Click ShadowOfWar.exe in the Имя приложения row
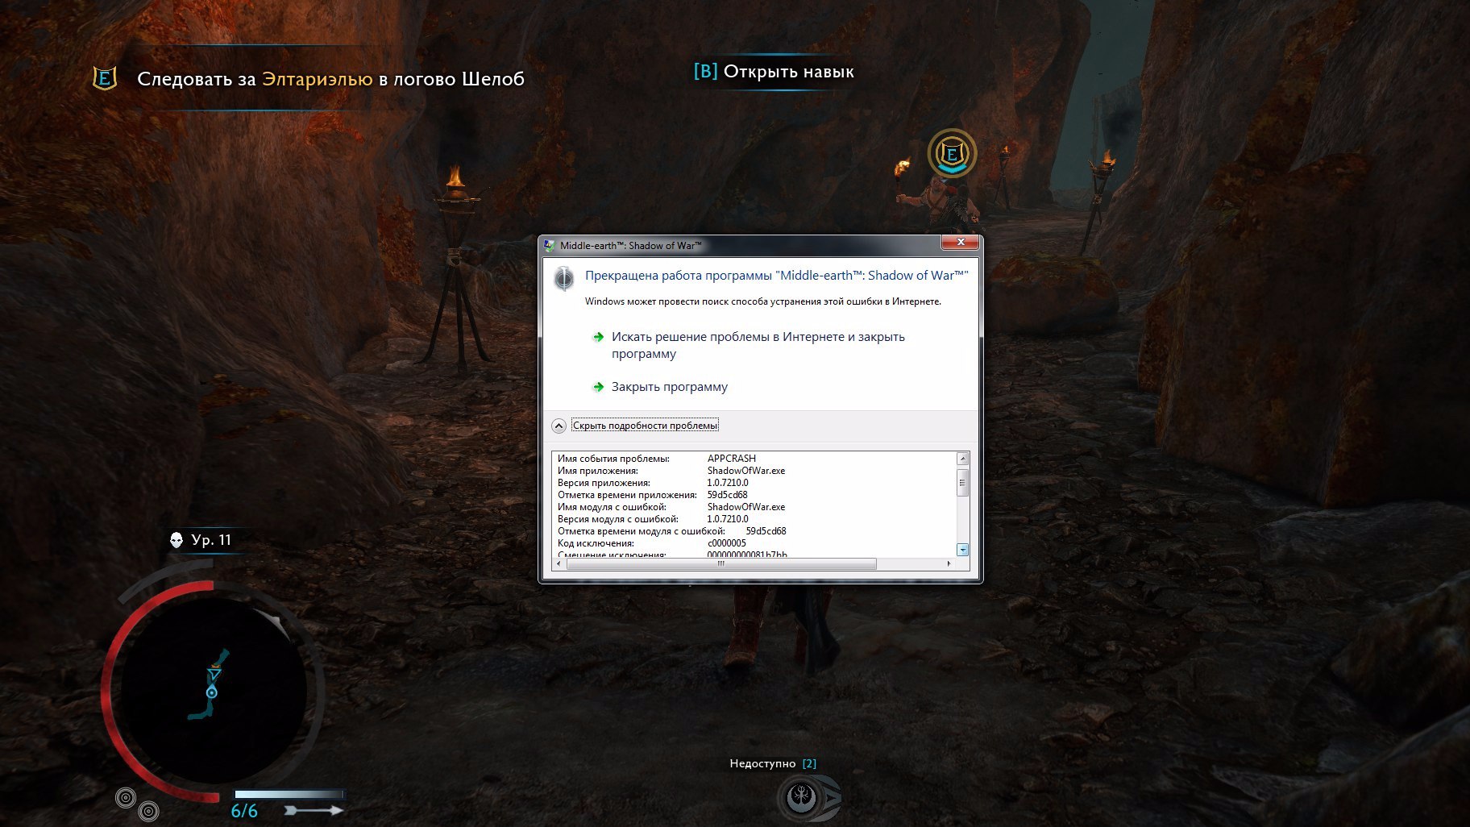Screen dimensions: 1470x827 [746, 471]
